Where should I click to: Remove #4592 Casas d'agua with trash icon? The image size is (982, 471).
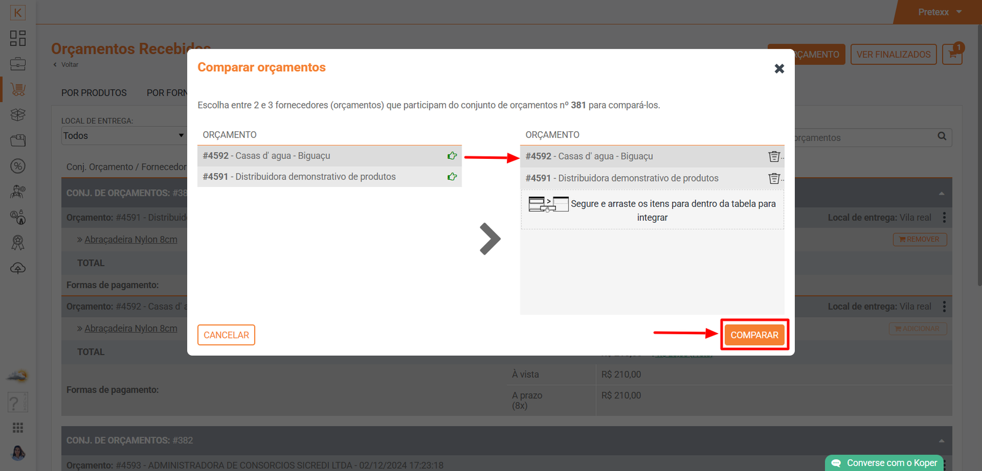[x=774, y=156]
